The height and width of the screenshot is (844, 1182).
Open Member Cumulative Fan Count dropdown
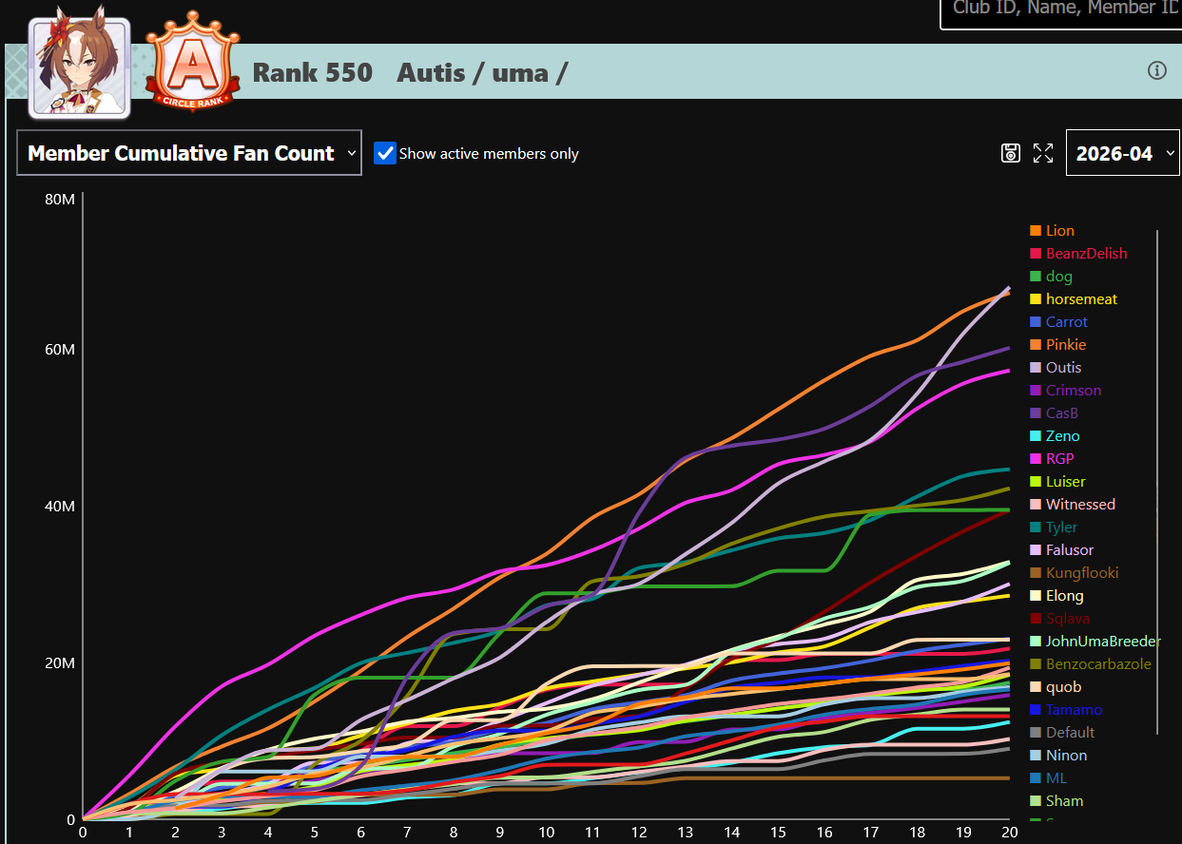pos(189,153)
